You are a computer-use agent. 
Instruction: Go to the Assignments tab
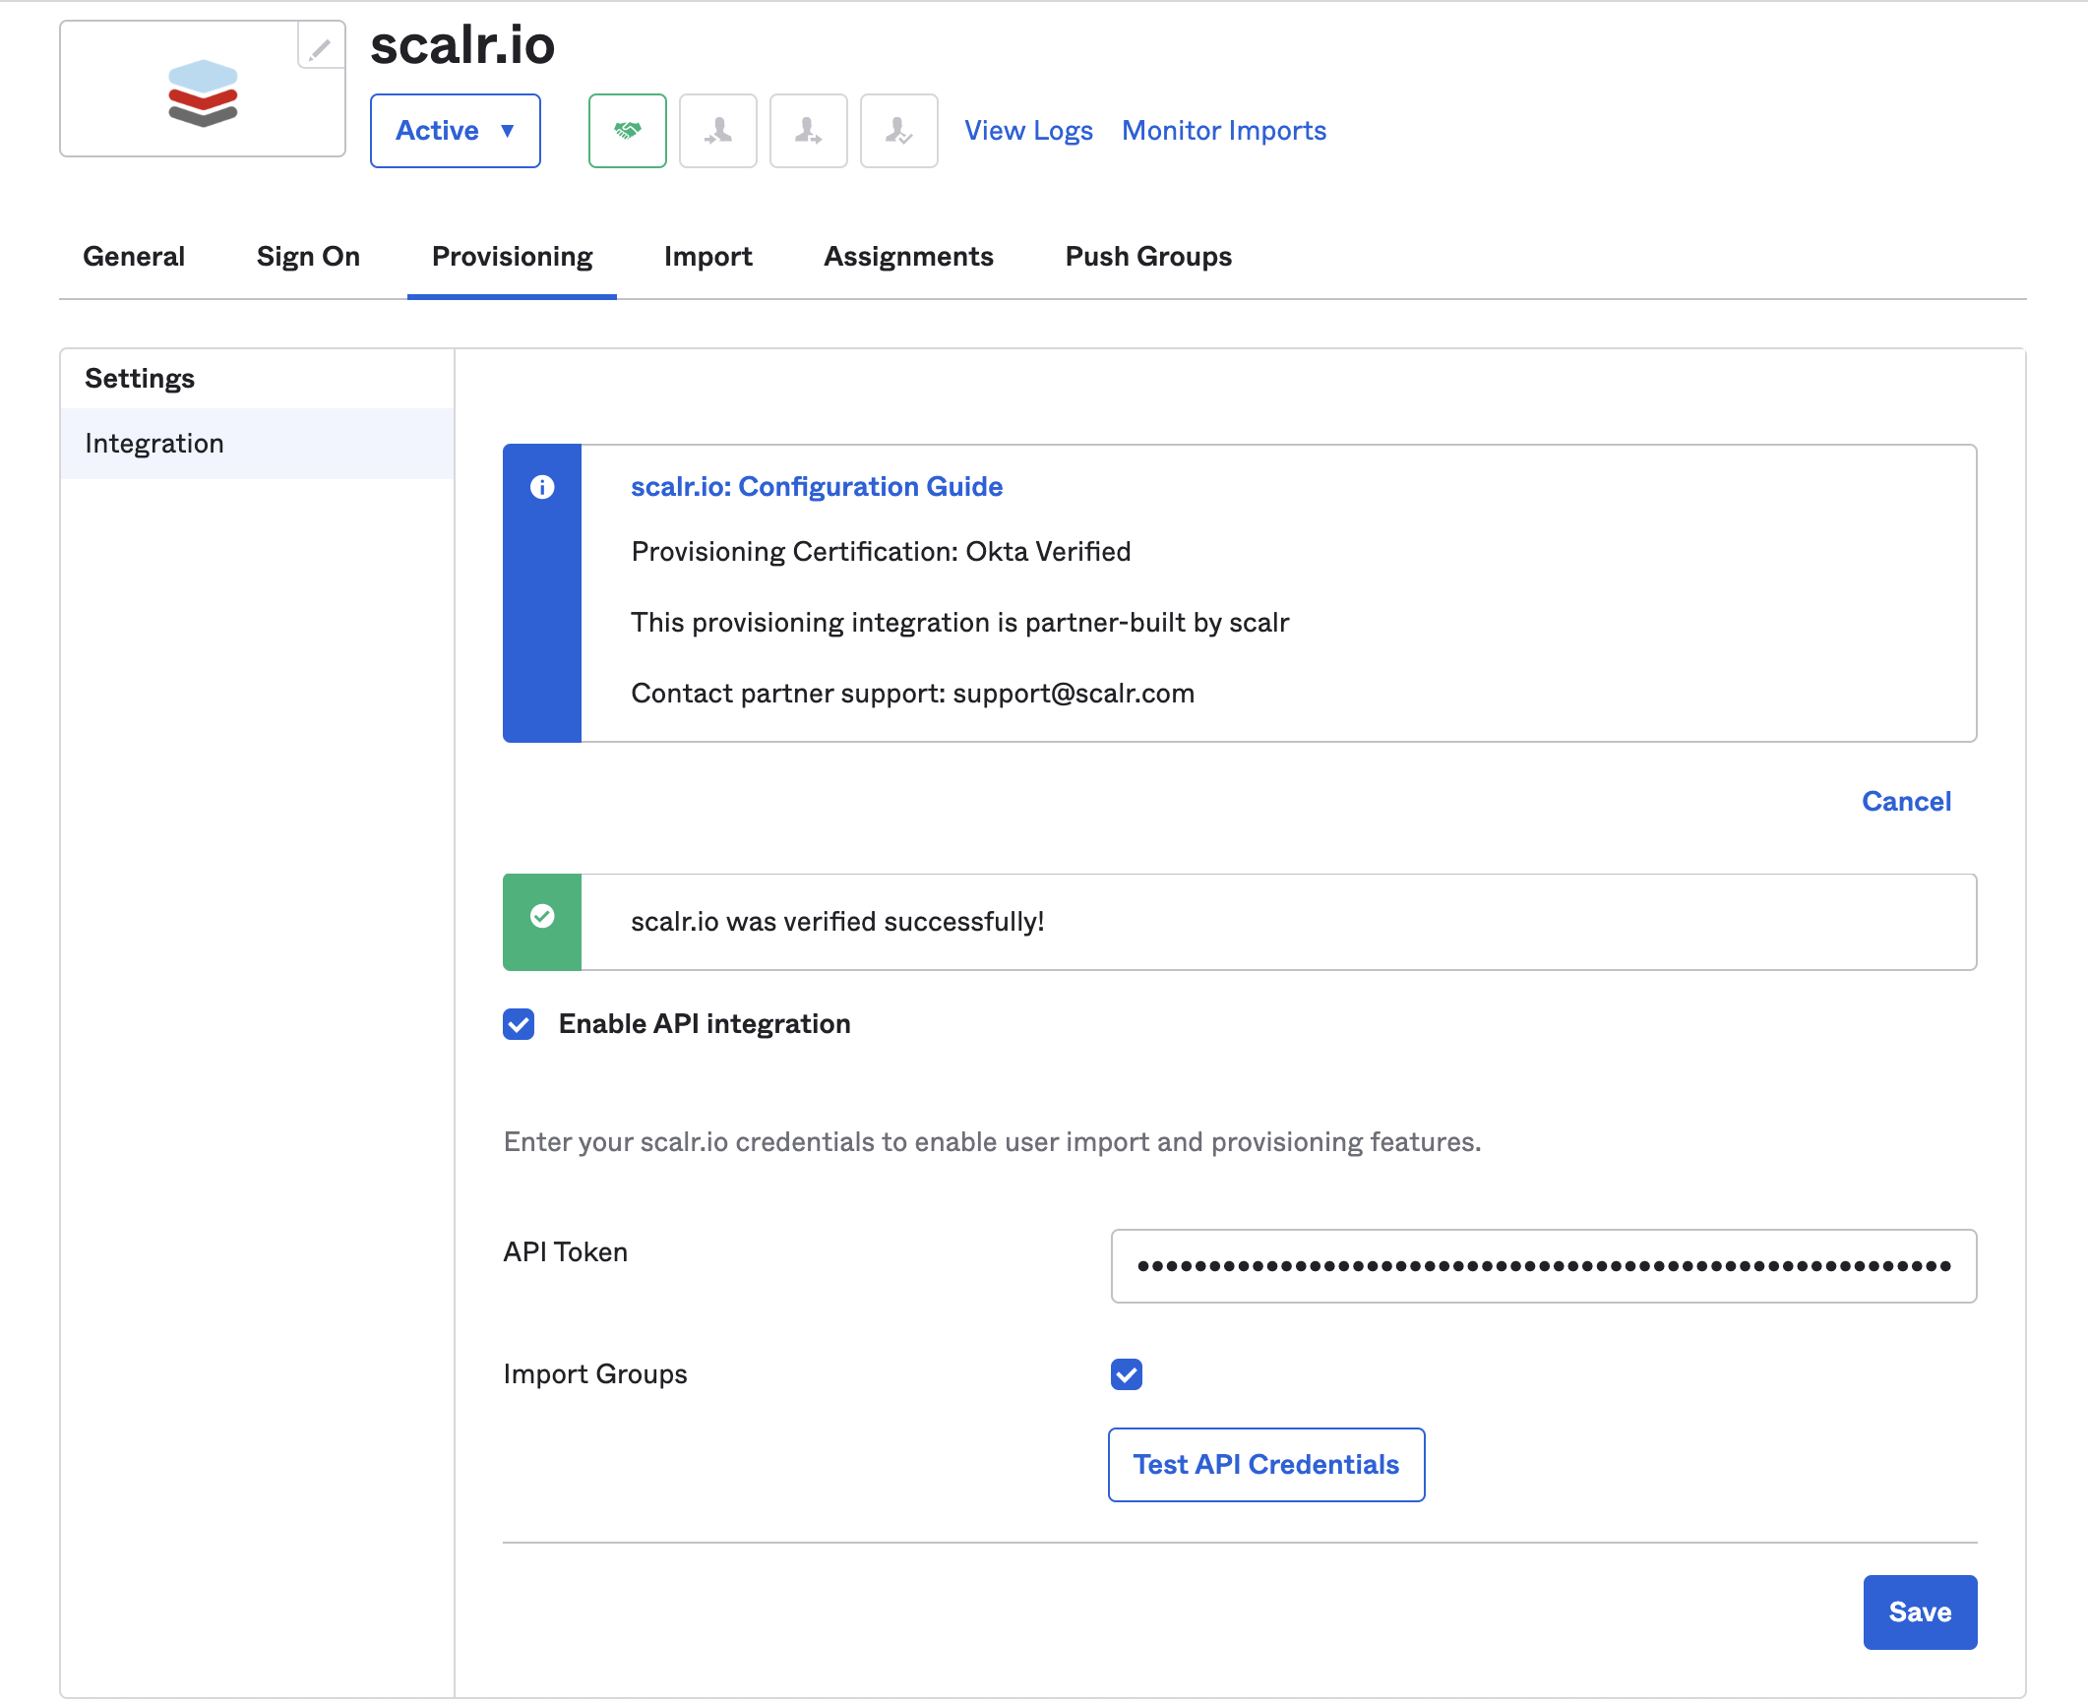908,257
